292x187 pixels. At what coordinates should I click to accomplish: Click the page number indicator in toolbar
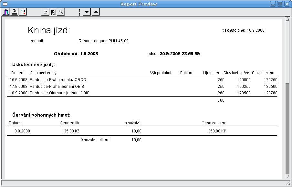(79, 12)
